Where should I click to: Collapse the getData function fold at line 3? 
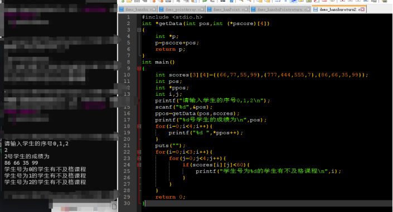point(139,30)
